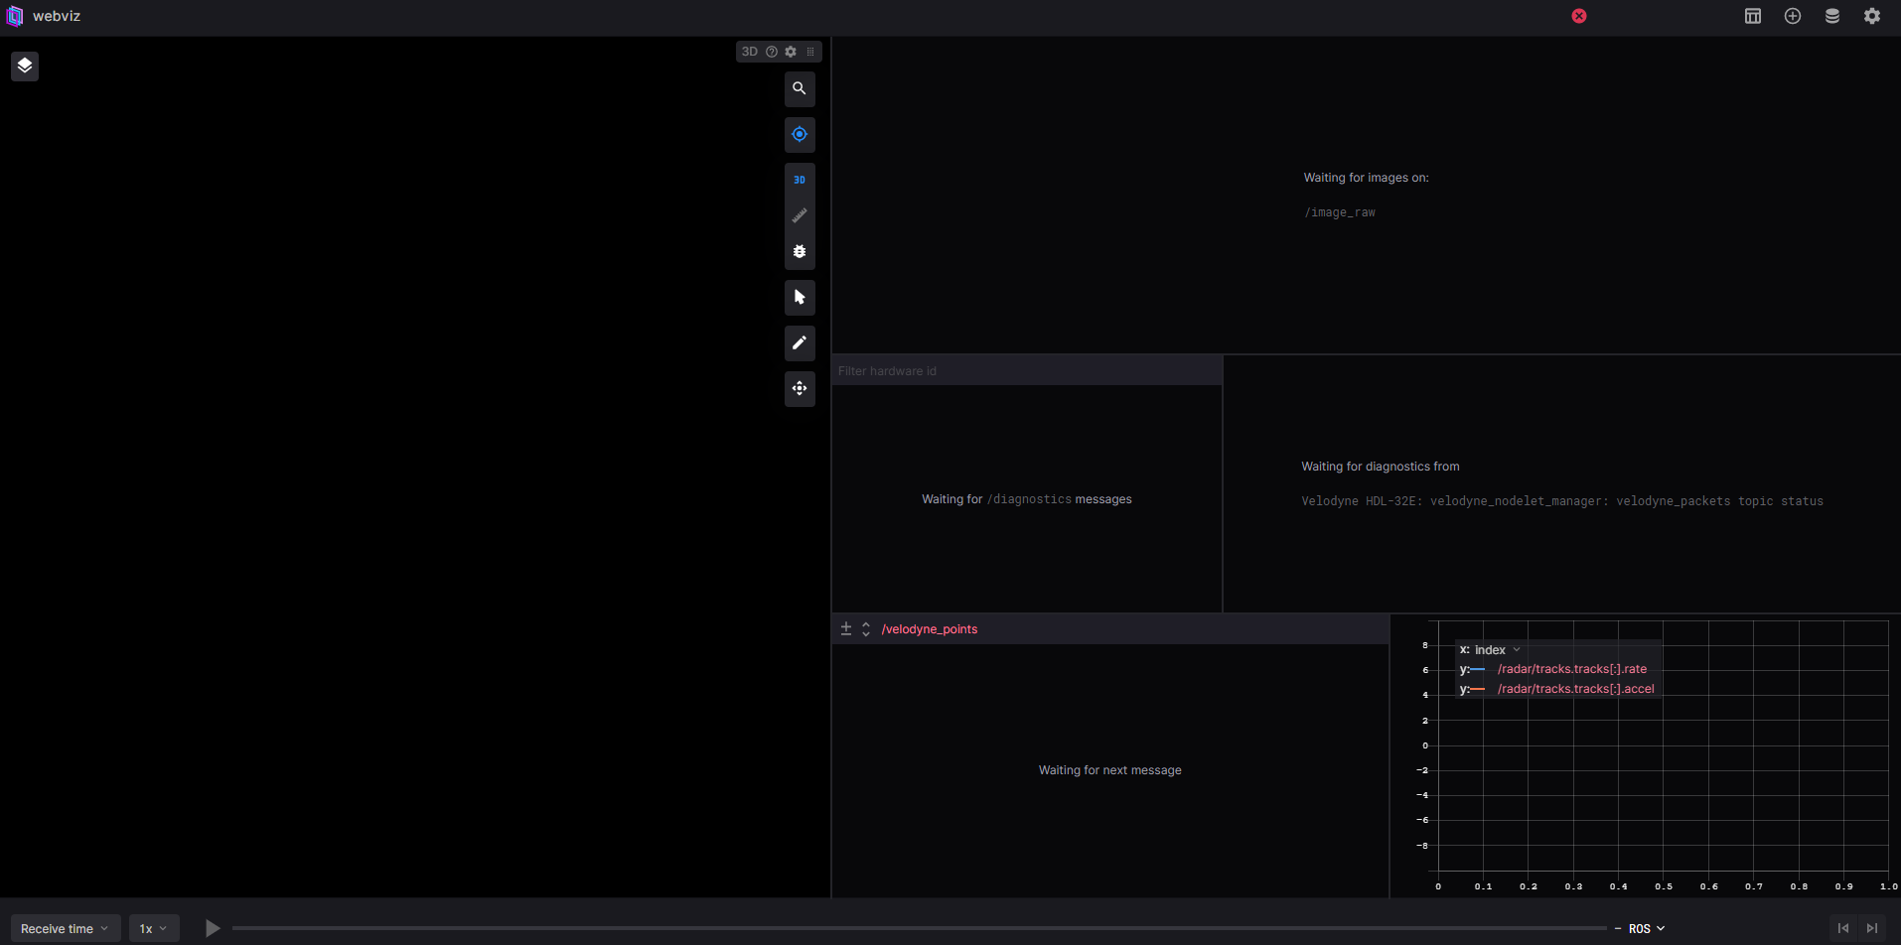
Task: Select the measure ruler tool
Action: tap(800, 215)
